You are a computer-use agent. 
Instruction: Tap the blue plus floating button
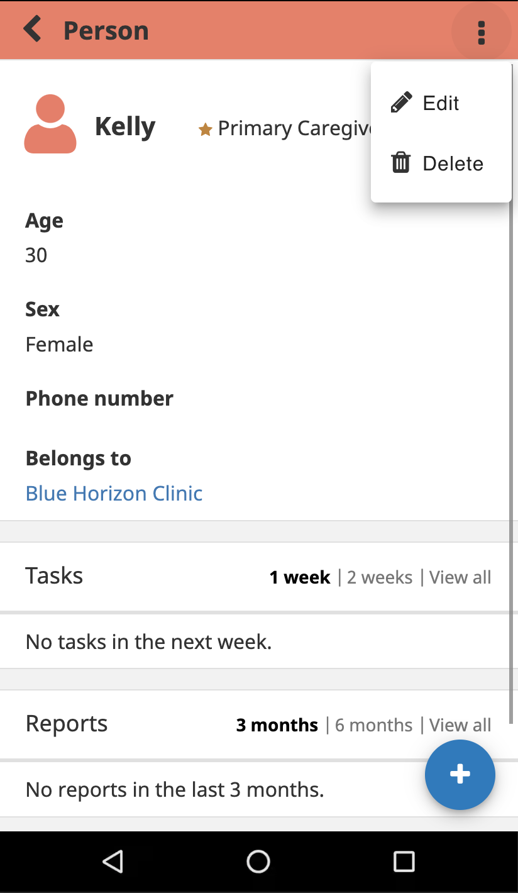point(460,774)
